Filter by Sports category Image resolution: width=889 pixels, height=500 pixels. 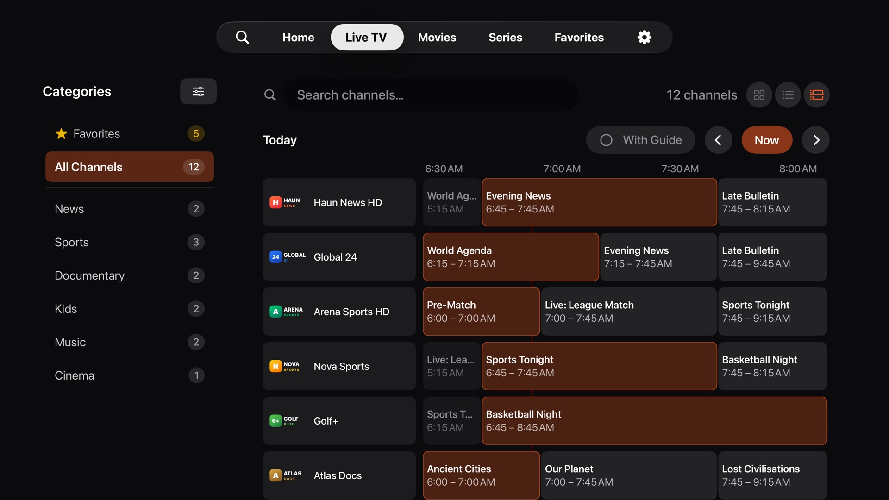point(130,242)
